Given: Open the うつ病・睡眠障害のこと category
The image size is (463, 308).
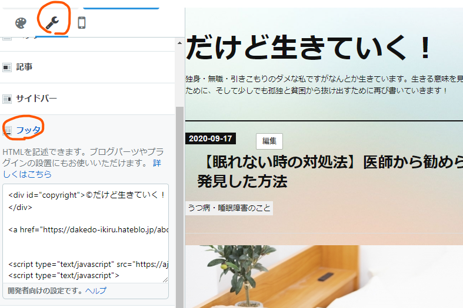Looking at the screenshot, I should pyautogui.click(x=229, y=208).
